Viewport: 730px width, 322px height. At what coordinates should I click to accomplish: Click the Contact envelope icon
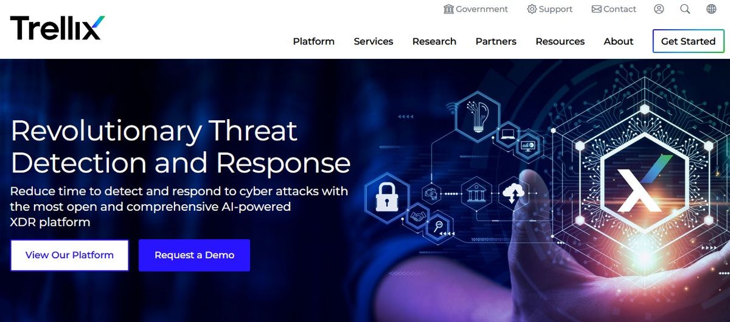(596, 9)
